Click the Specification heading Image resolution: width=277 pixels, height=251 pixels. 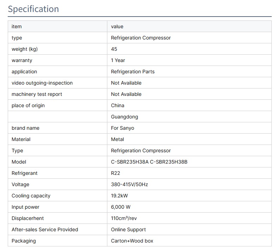pyautogui.click(x=33, y=9)
